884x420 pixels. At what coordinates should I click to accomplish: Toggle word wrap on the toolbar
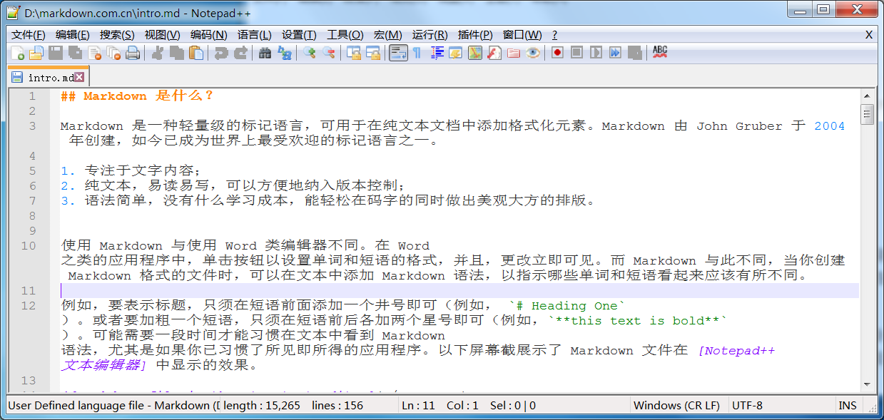tap(397, 53)
